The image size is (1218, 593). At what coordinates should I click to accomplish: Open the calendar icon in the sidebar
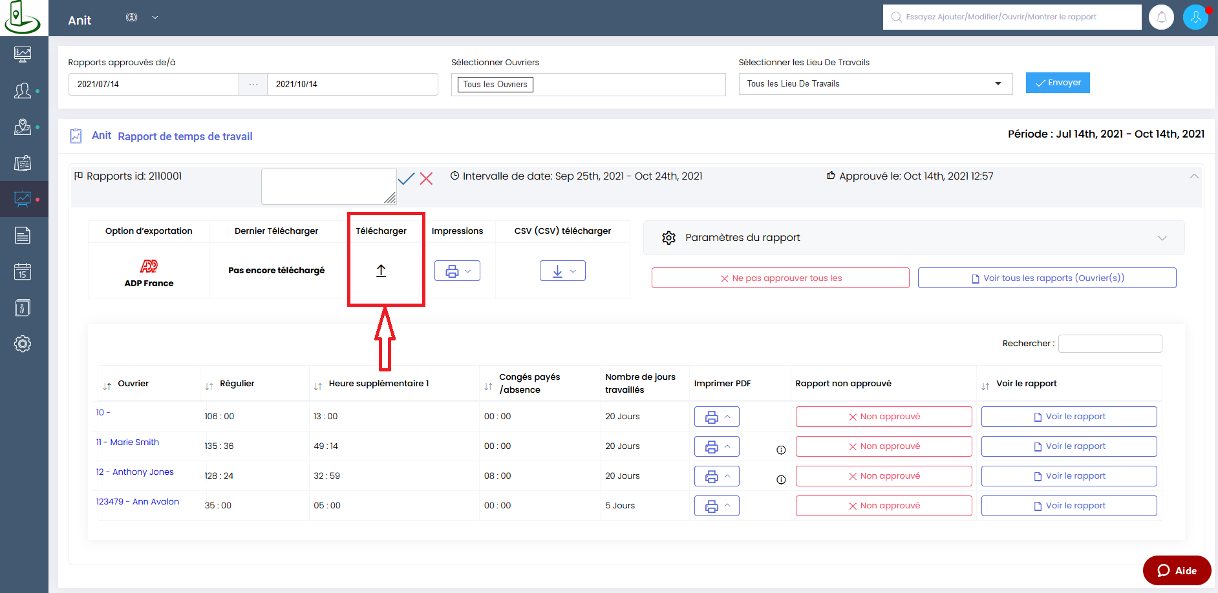pos(23,272)
